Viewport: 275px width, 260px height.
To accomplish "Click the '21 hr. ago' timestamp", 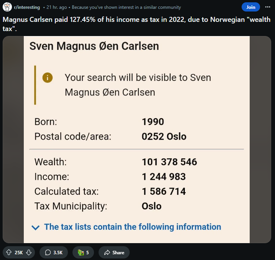I will 57,7.
